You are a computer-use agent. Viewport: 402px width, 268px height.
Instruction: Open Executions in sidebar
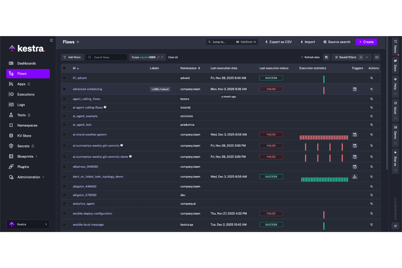point(28,94)
